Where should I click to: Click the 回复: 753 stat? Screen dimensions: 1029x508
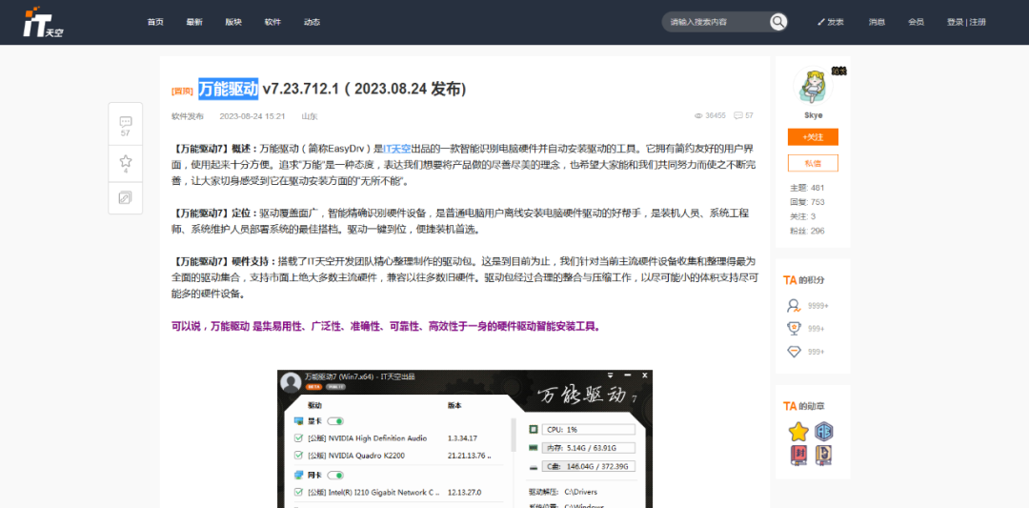click(807, 202)
